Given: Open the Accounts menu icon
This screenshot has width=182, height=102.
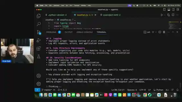Looking at the screenshot, I should click(x=39, y=76).
